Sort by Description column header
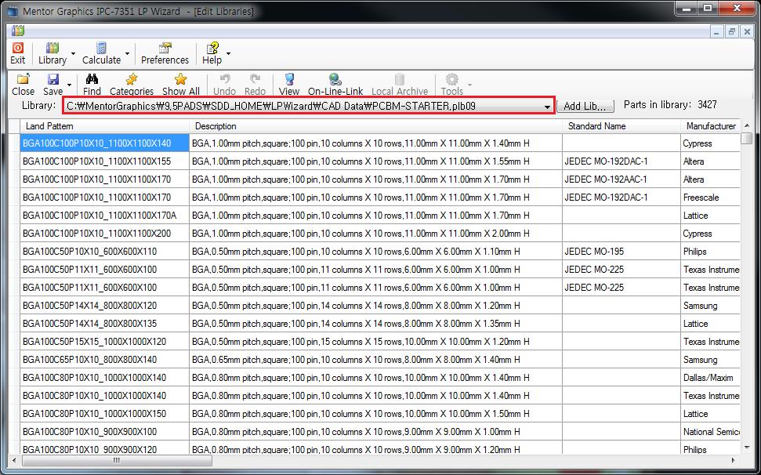761x475 pixels. pos(375,126)
